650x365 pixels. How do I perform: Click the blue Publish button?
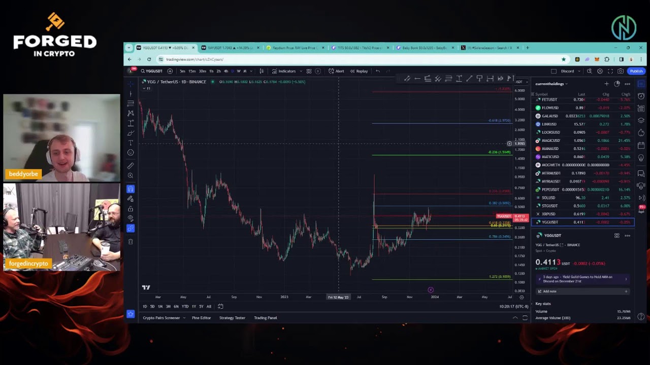tap(636, 71)
